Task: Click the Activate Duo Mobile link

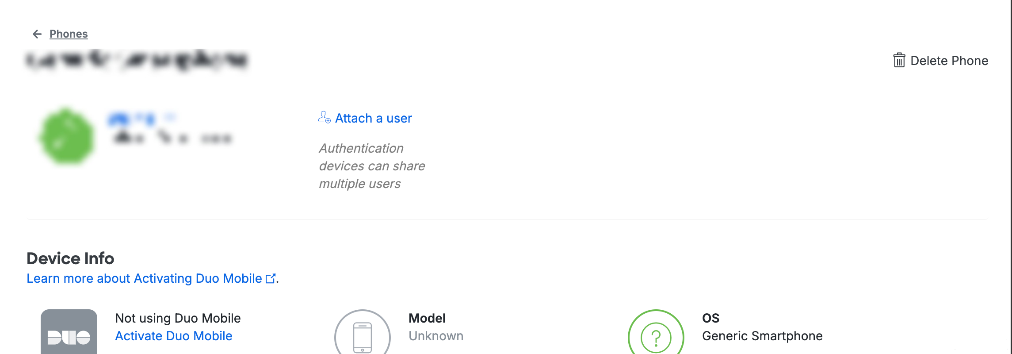Action: coord(174,336)
